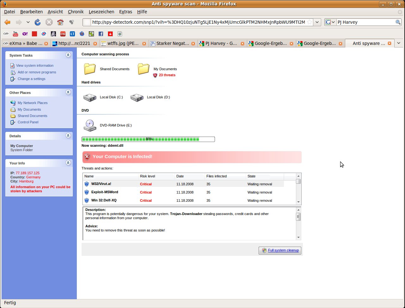This screenshot has width=405, height=308.
Task: Collapse the System Tasks panel
Action: pos(68,55)
